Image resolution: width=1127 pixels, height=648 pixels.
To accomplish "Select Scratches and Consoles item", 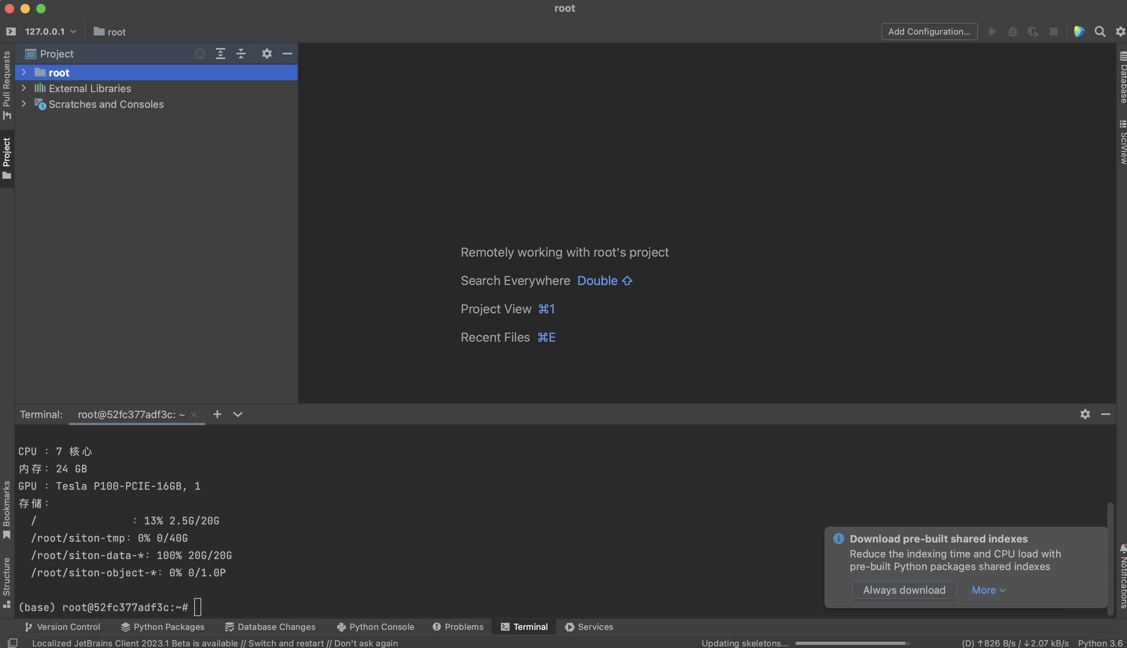I will pyautogui.click(x=156, y=104).
